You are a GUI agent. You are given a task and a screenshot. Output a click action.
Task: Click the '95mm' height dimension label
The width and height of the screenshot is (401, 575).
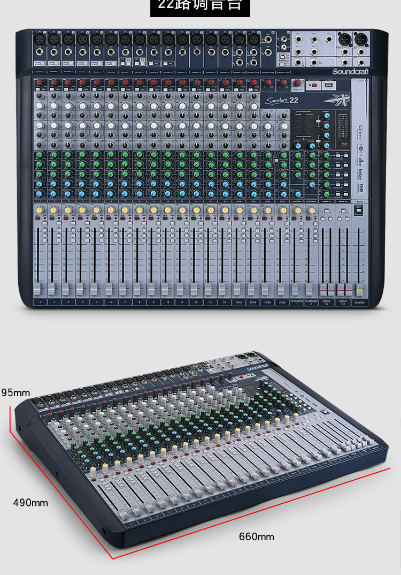pyautogui.click(x=16, y=393)
